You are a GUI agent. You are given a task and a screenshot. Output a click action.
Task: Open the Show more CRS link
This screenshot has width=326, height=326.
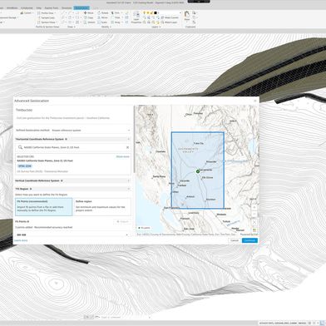123,156
